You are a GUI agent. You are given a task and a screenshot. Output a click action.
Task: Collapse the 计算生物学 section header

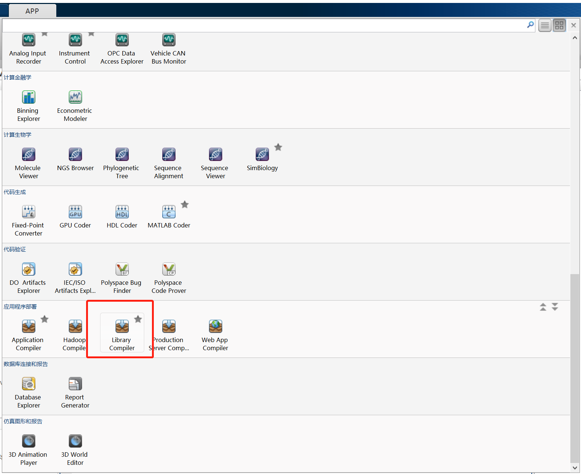(x=18, y=135)
